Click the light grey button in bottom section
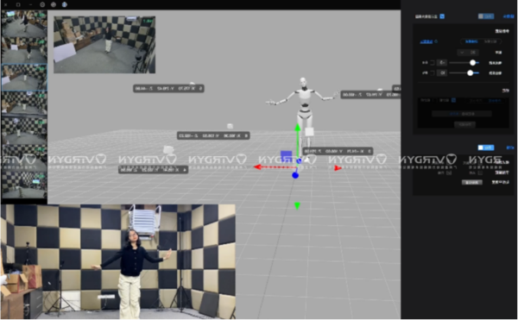518x320 pixels. click(x=471, y=183)
